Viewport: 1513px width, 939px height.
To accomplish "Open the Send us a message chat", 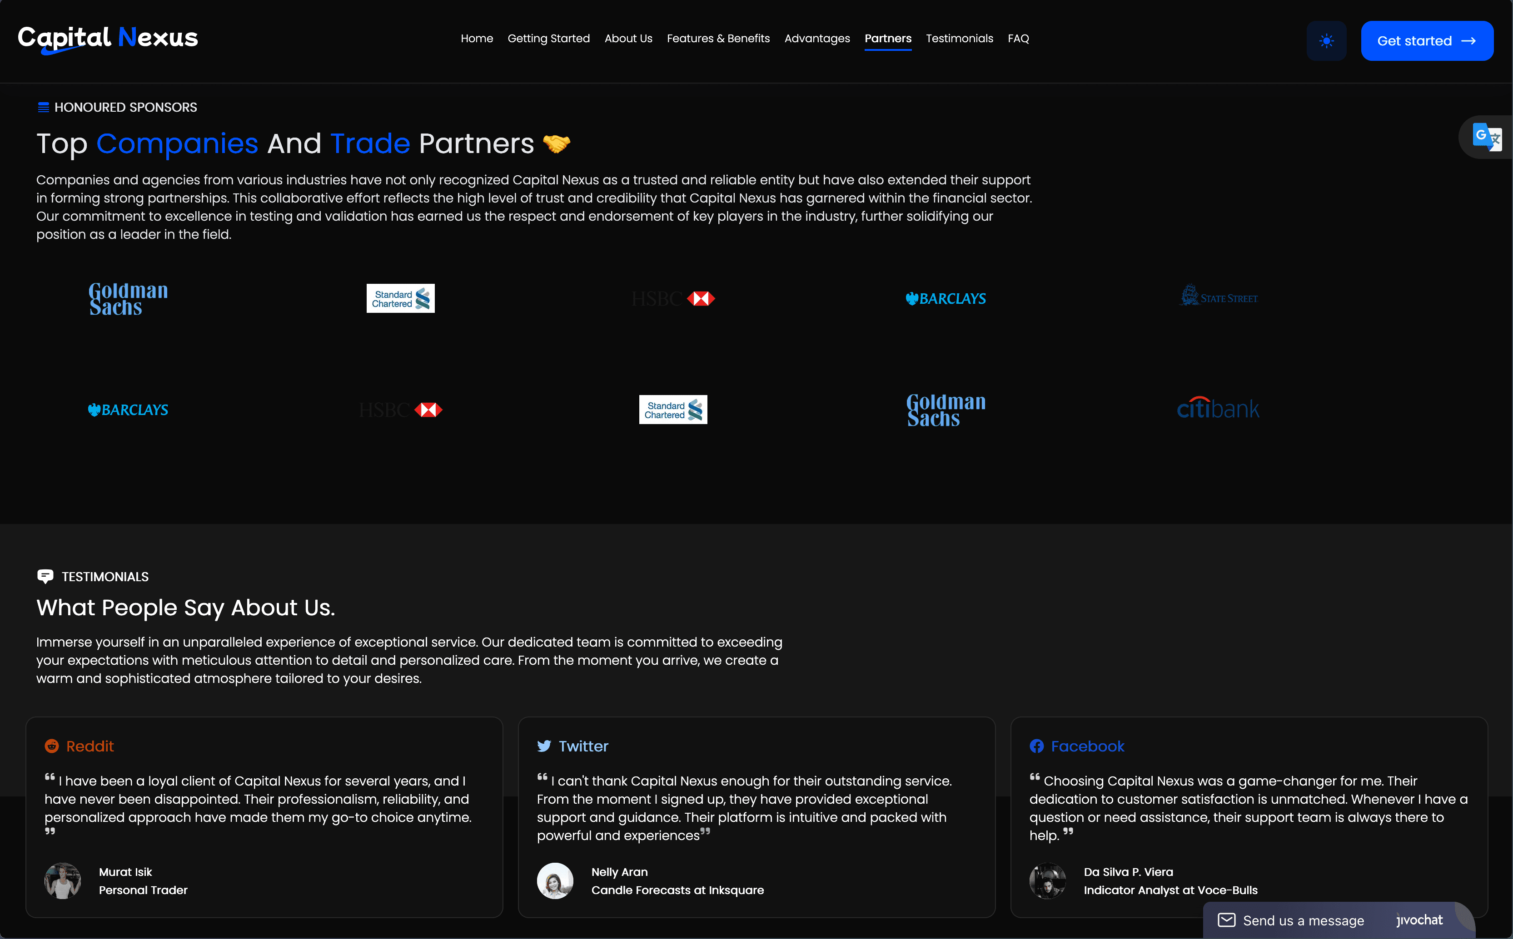I will [x=1303, y=920].
